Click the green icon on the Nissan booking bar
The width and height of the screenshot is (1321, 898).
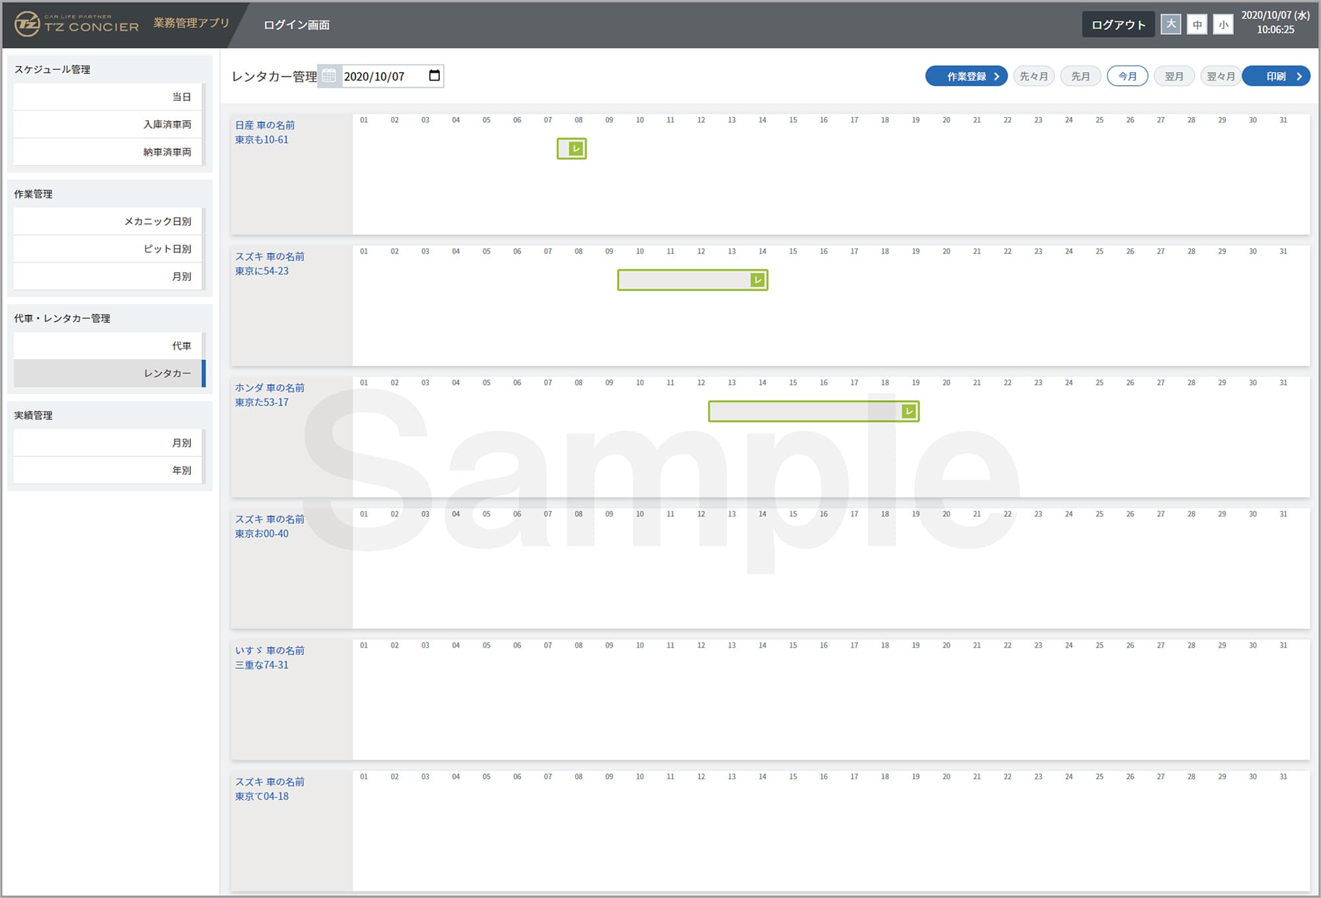coord(576,149)
